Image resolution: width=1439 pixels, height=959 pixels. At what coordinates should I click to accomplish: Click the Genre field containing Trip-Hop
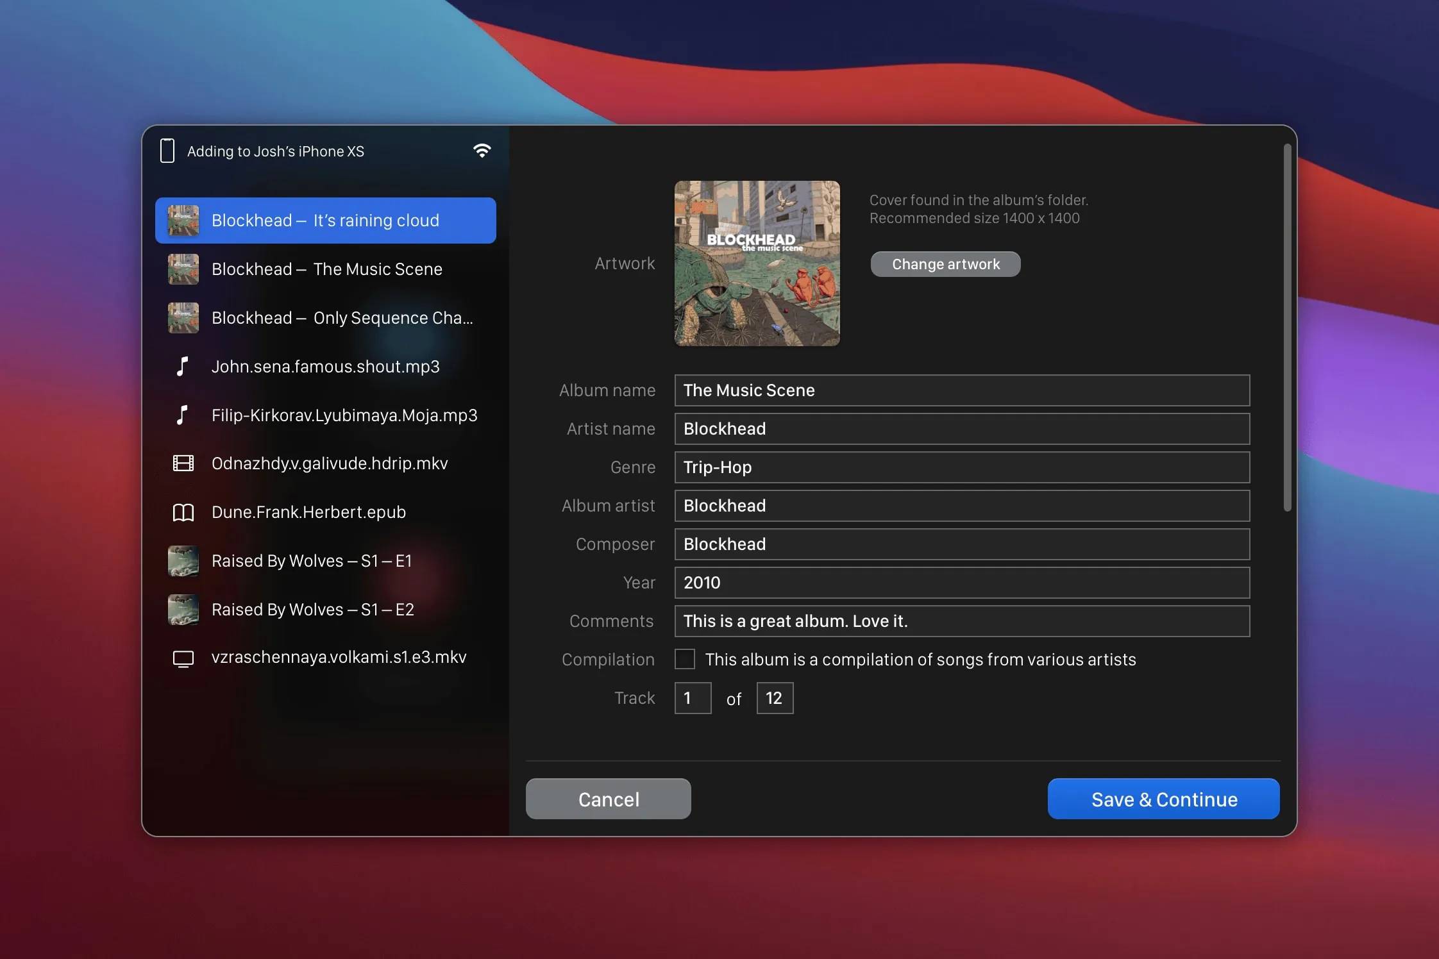point(961,467)
